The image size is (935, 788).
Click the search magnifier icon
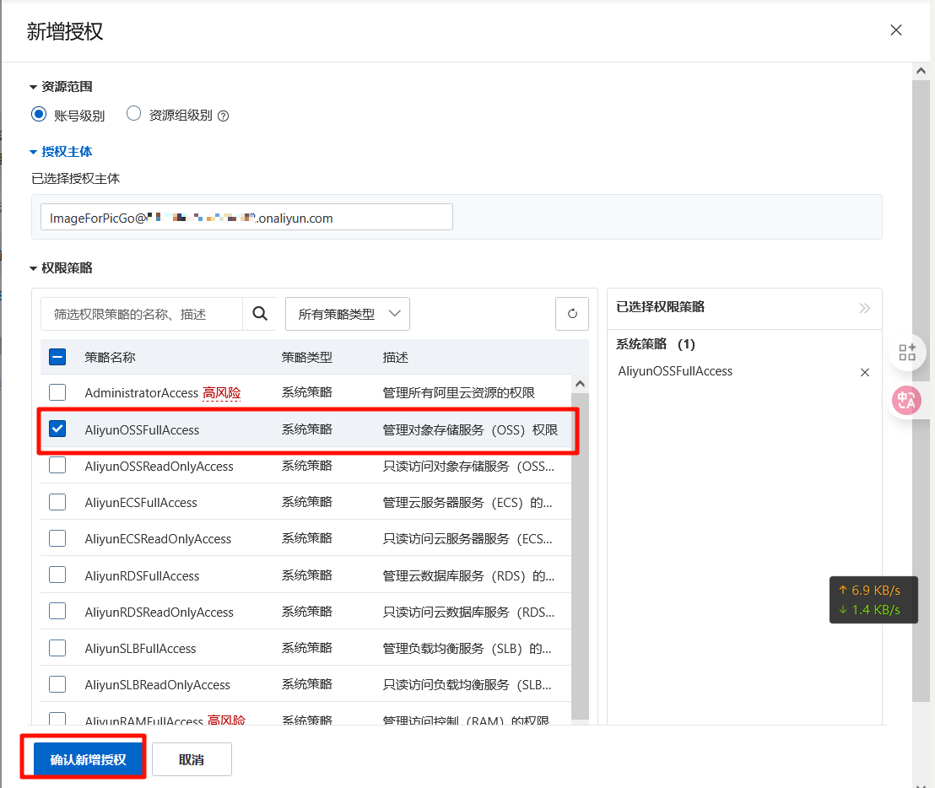(260, 314)
